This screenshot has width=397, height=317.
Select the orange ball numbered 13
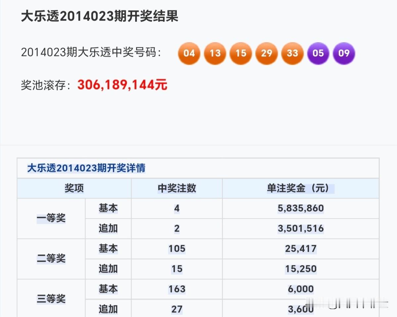(x=215, y=53)
